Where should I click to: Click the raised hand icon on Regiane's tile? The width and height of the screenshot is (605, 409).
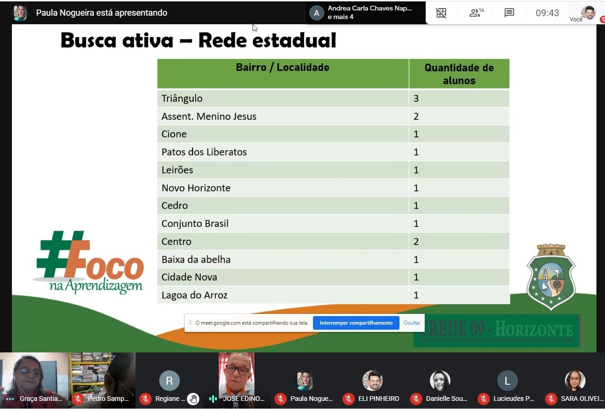coord(193,399)
